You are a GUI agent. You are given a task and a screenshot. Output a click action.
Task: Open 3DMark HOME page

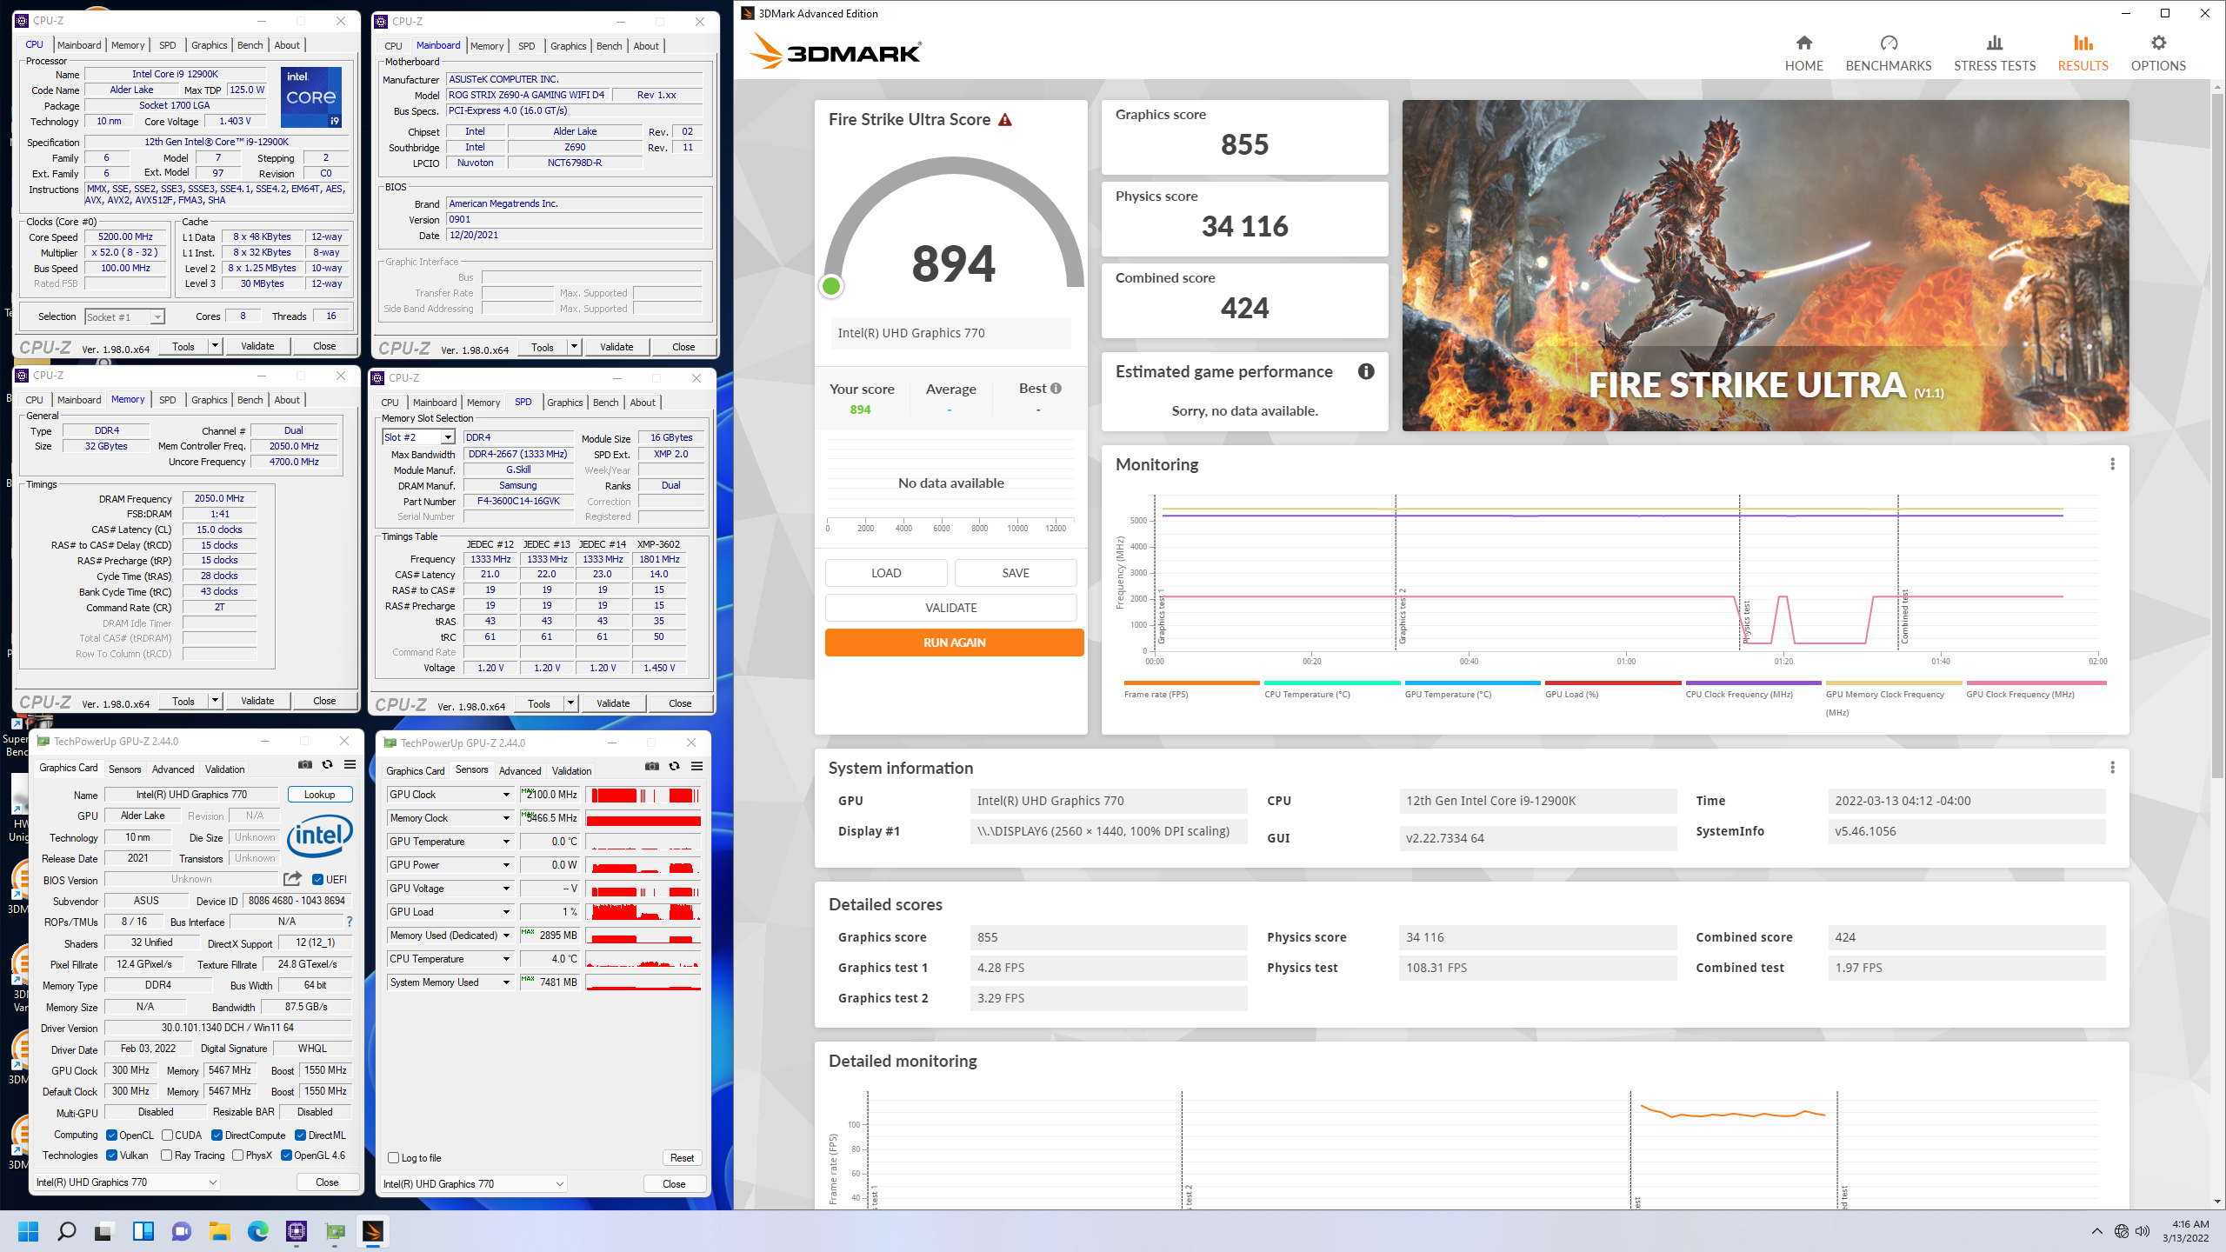[1803, 53]
